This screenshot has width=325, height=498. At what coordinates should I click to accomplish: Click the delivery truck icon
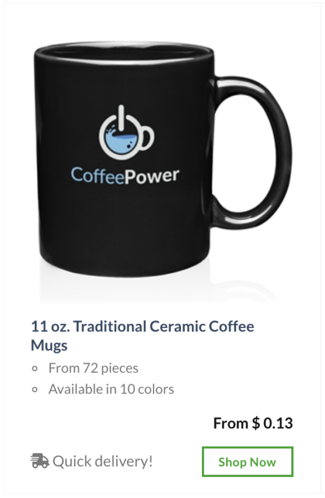(x=40, y=461)
